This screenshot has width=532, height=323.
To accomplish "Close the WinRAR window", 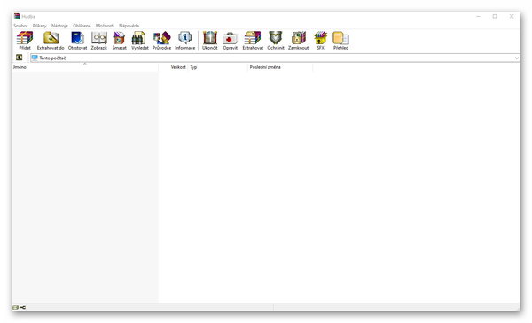I will point(512,16).
